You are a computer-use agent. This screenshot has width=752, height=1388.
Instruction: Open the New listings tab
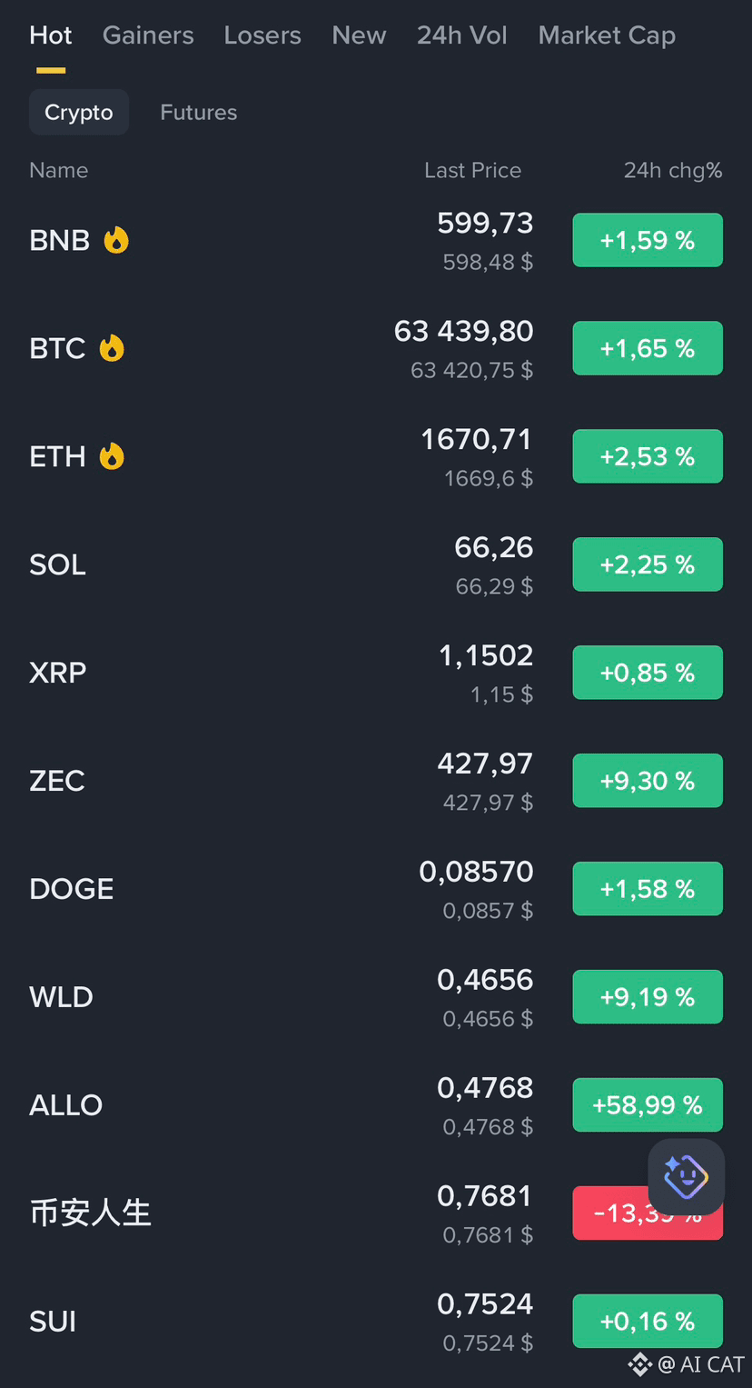pyautogui.click(x=359, y=35)
